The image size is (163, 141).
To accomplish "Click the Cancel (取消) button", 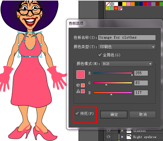I will [143, 115].
